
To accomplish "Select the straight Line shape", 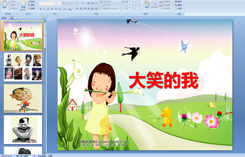I will (x=129, y=2).
